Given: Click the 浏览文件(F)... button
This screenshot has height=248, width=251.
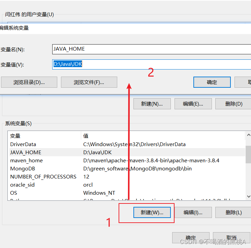Looking at the screenshot, I should 89,82.
